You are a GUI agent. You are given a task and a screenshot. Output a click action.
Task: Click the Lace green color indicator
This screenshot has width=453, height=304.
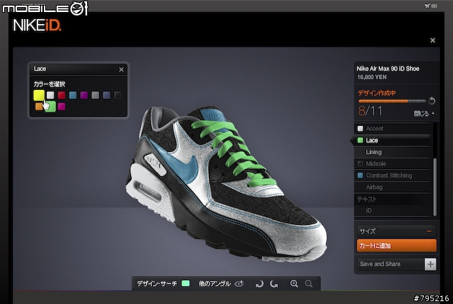pos(360,141)
